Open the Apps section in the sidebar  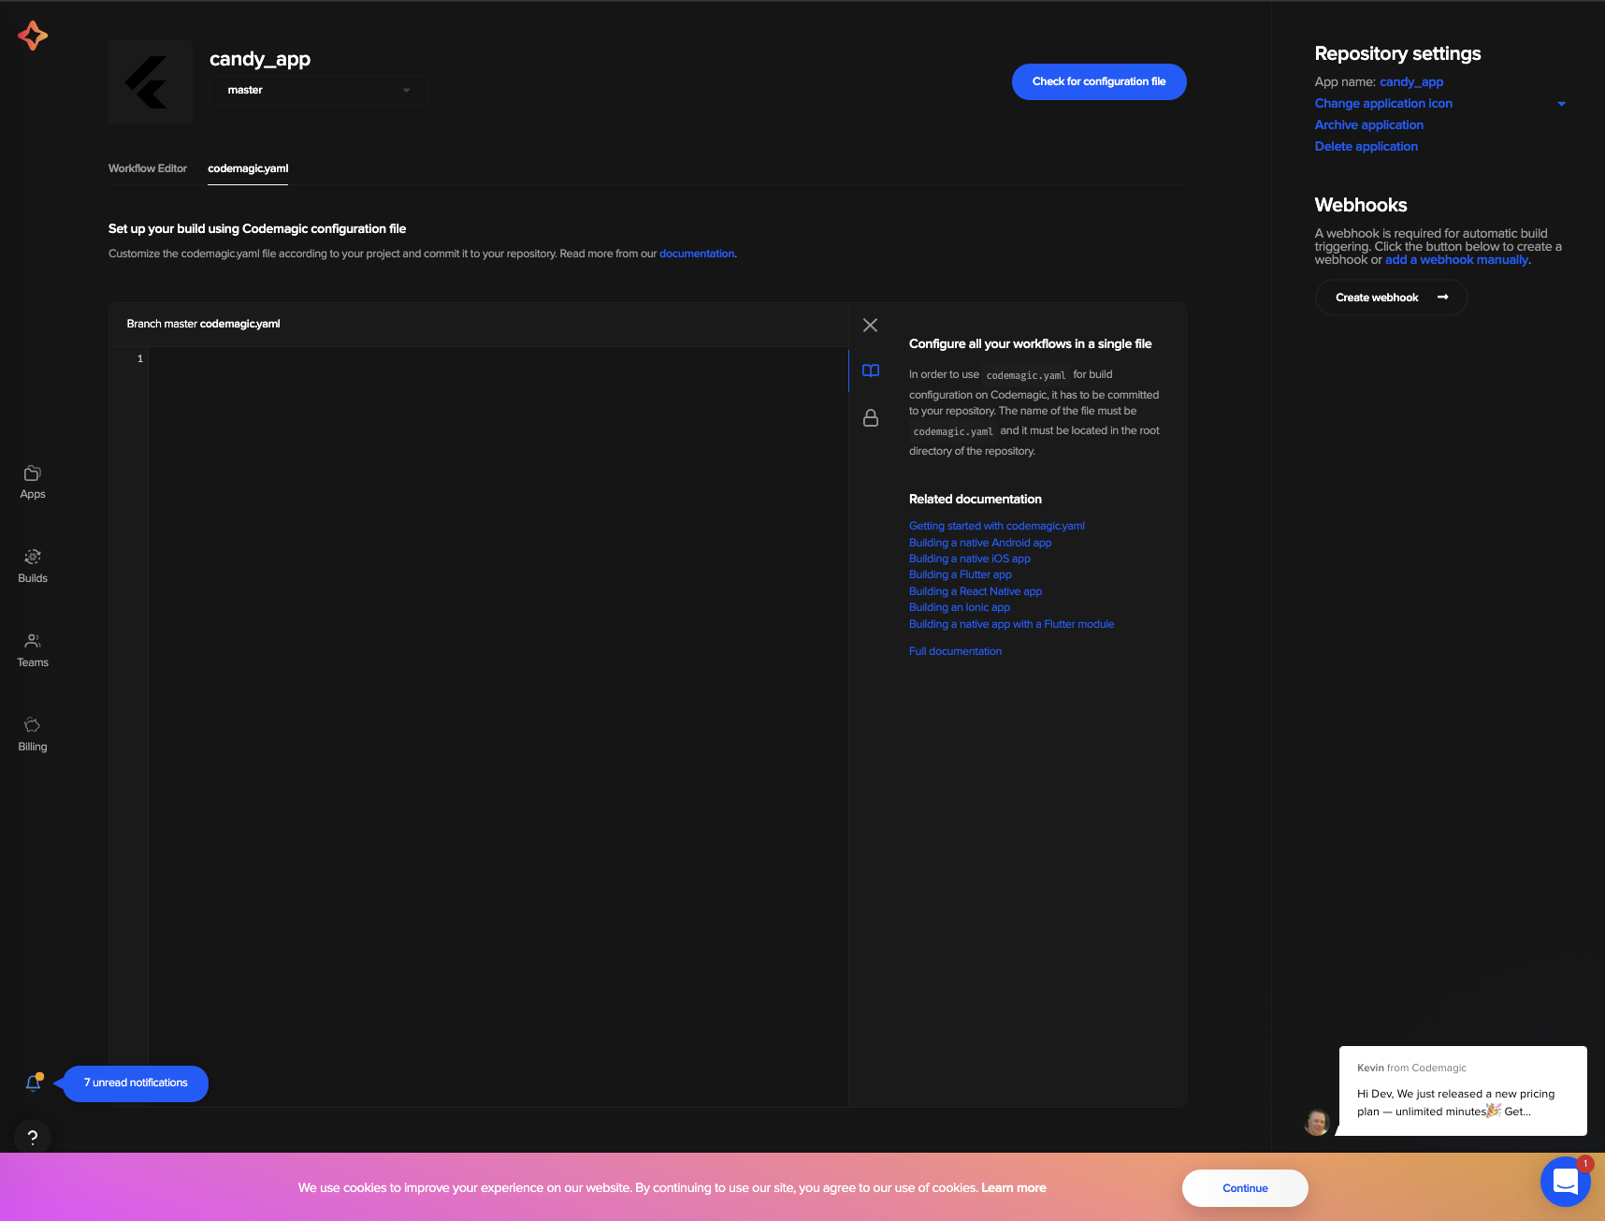coord(32,481)
